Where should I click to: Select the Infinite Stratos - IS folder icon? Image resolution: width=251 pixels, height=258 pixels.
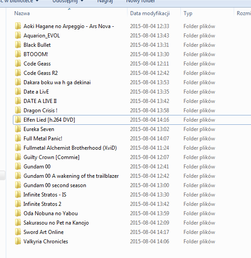18,195
